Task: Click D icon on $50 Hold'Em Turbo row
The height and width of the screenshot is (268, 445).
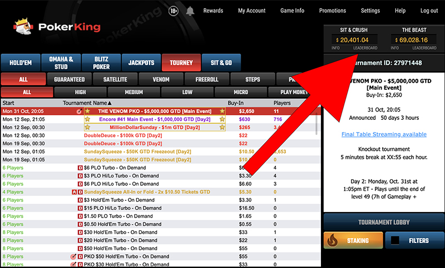Action: (x=80, y=249)
